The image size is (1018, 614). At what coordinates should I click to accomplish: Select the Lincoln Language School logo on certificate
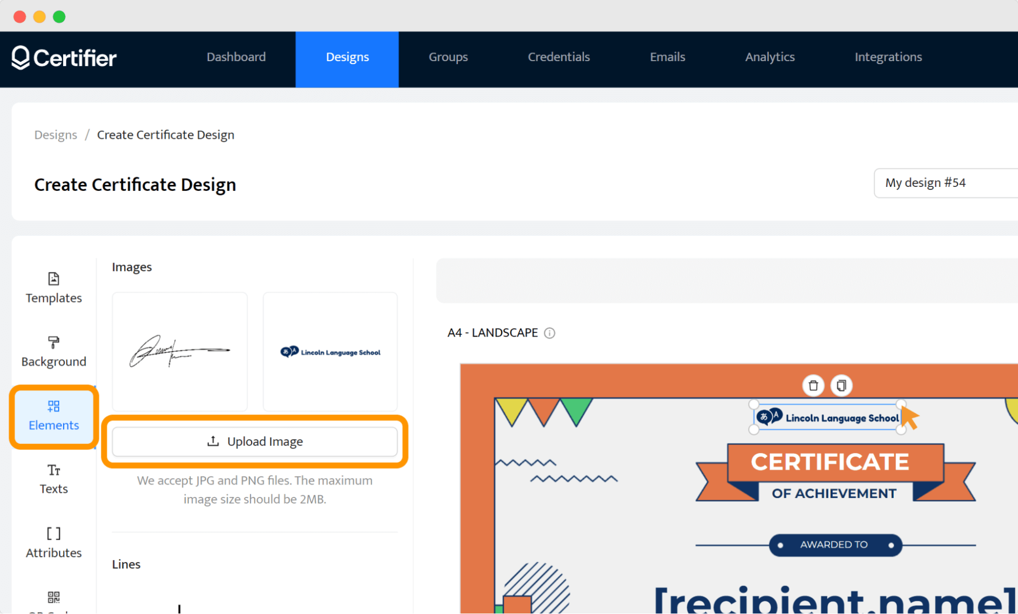(x=828, y=417)
